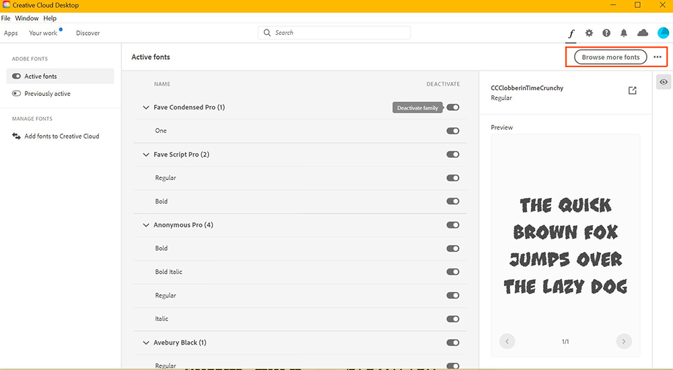Open the Help menu
Image resolution: width=673 pixels, height=370 pixels.
pos(50,18)
